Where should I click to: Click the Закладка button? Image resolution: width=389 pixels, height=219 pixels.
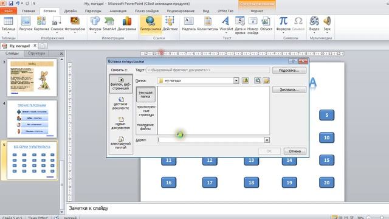(289, 89)
